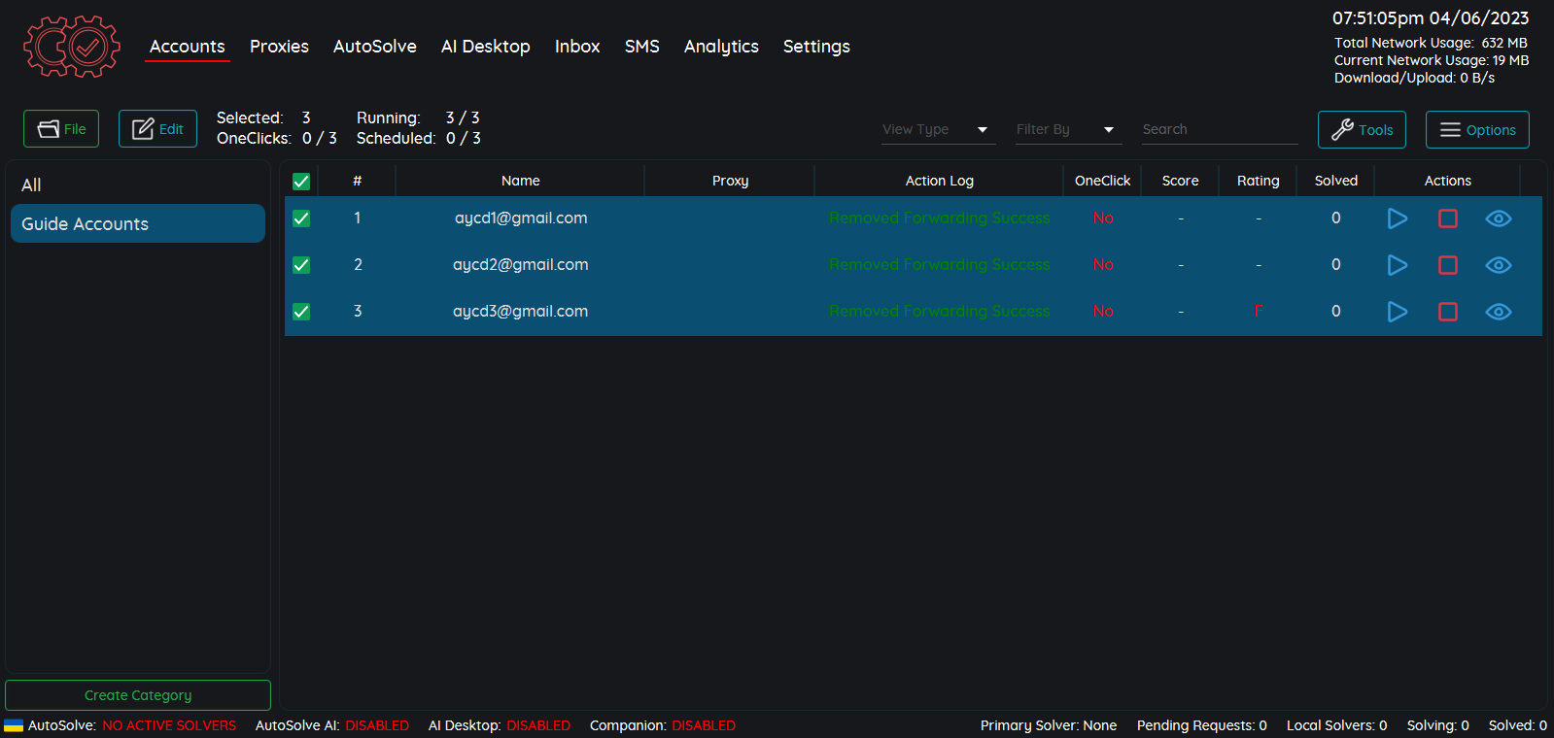This screenshot has width=1554, height=738.
Task: Sort by the Action Log column header
Action: pyautogui.click(x=940, y=181)
